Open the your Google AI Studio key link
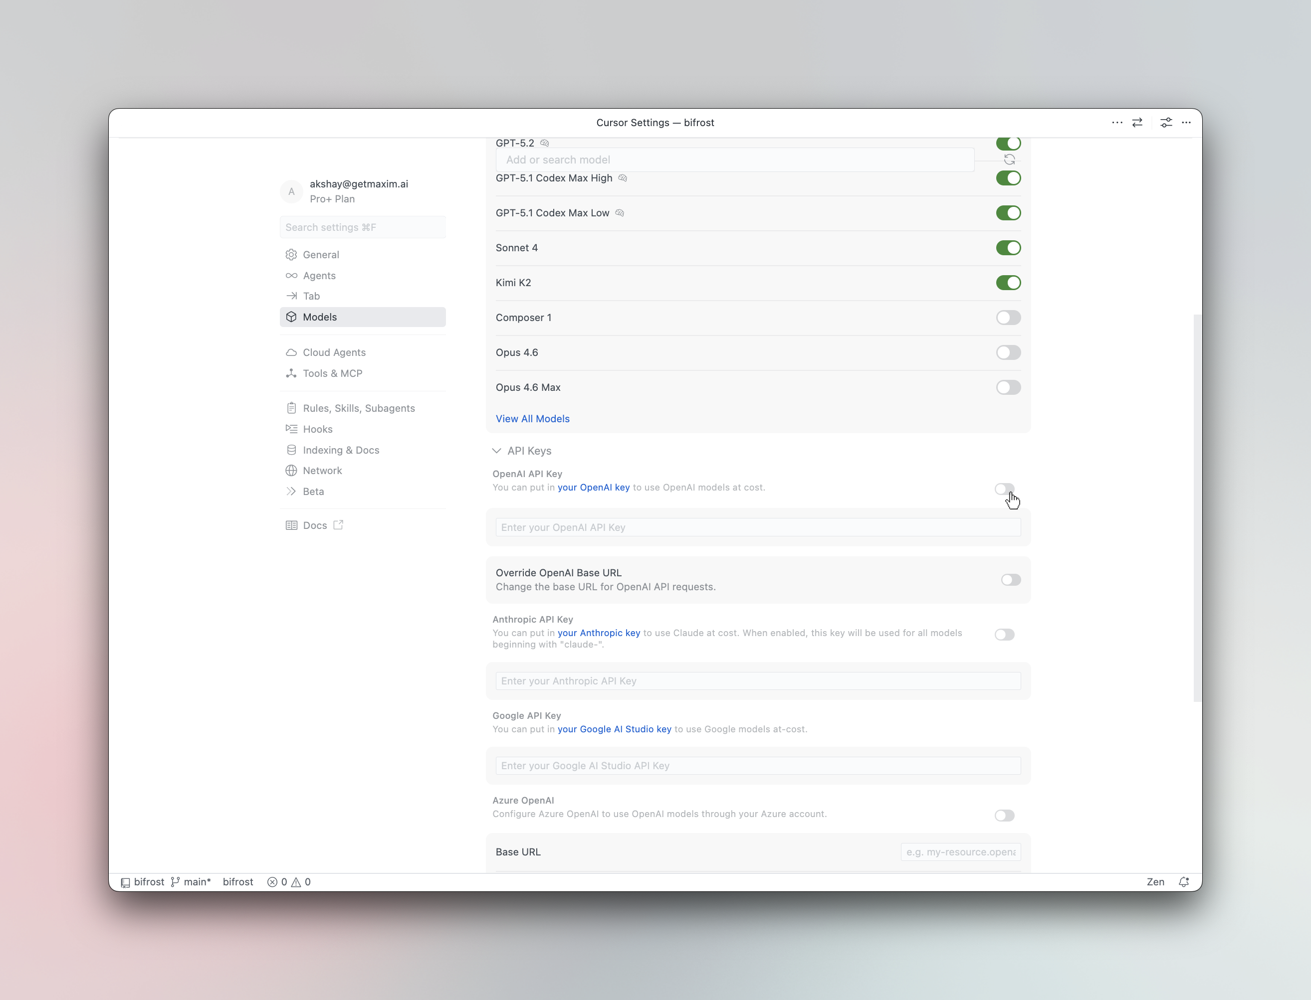The height and width of the screenshot is (1000, 1311). (614, 729)
